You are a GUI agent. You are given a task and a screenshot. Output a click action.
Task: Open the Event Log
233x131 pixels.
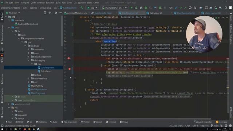pos(222,122)
